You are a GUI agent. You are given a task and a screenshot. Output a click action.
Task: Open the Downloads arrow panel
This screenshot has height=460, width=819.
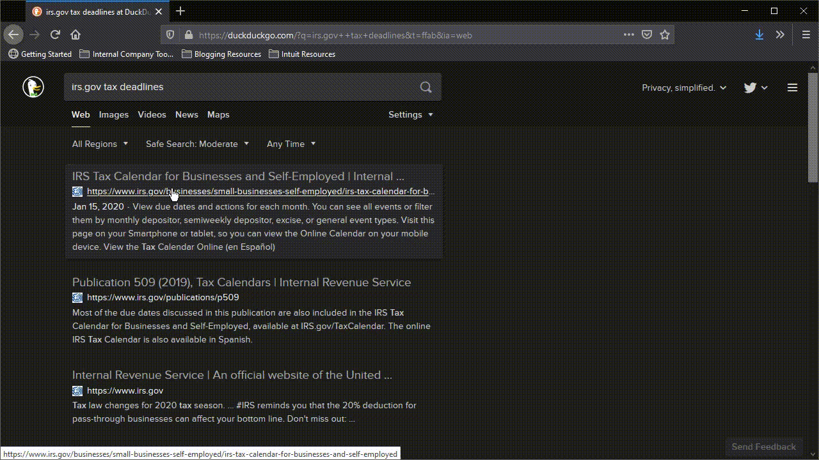point(759,35)
